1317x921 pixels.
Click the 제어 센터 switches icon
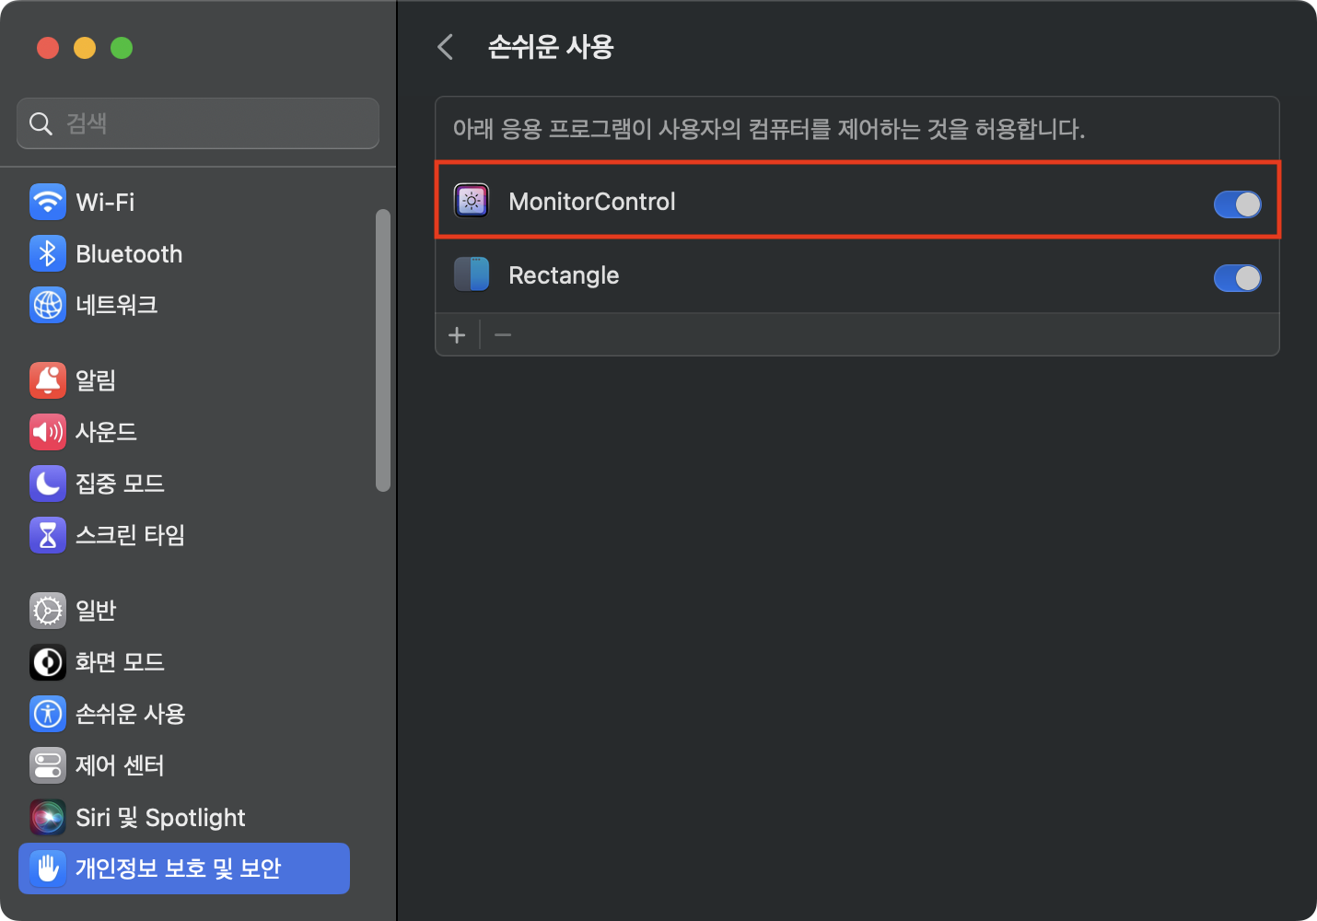pos(48,765)
